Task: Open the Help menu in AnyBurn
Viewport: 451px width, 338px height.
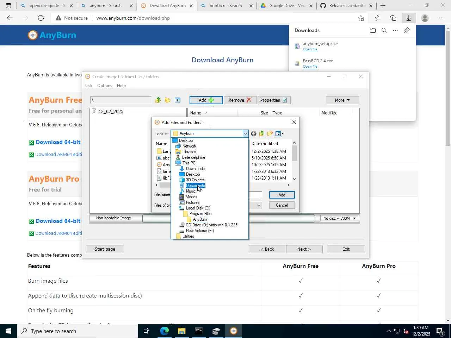Action: point(121,86)
